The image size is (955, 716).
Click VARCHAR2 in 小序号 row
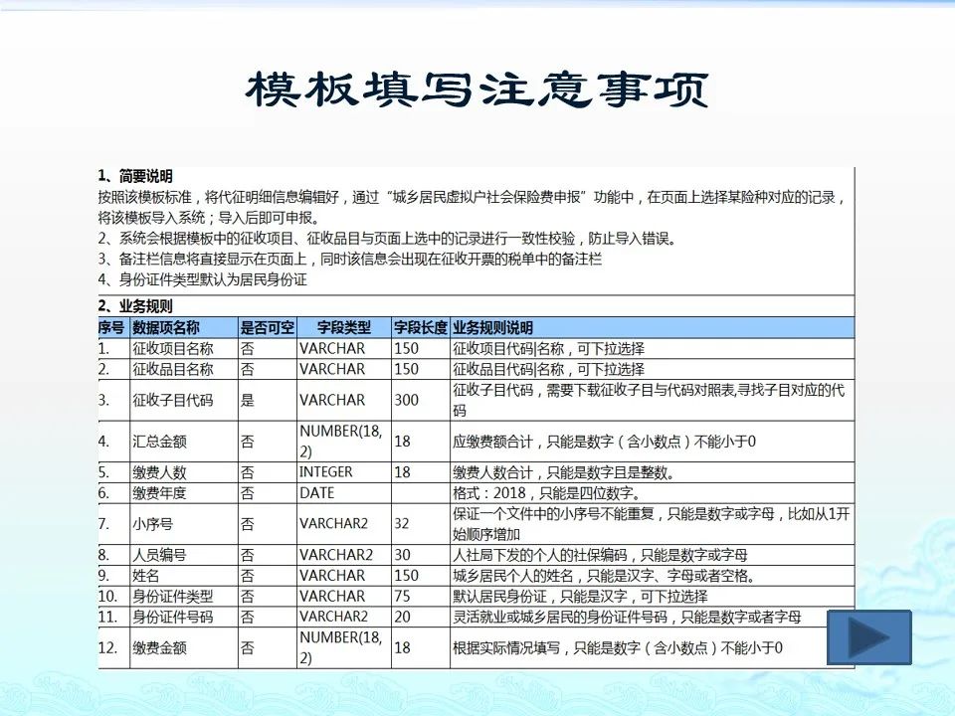(333, 524)
